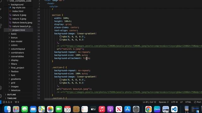Expand the latestcss folder
The height and width of the screenshot is (113, 202).
tap(15, 90)
